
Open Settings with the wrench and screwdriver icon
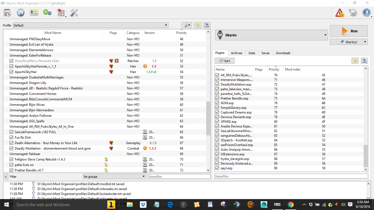click(74, 13)
